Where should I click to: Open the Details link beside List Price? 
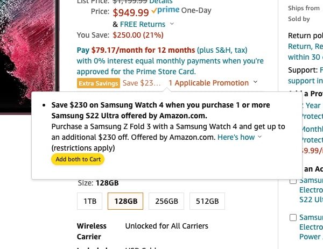coord(165,2)
